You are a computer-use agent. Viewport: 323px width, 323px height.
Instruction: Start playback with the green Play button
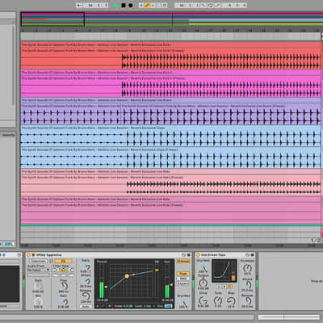coord(116,5)
